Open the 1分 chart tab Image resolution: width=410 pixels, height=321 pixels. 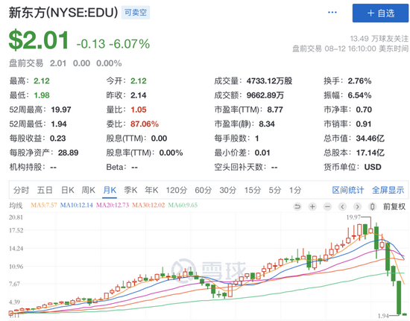tap(295, 190)
